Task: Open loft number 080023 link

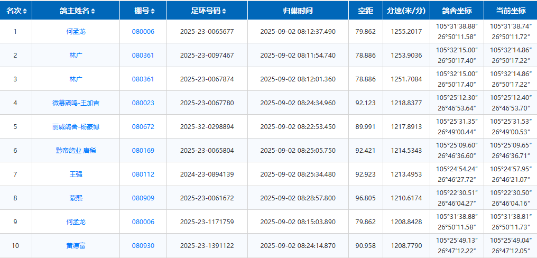Action: click(x=143, y=103)
